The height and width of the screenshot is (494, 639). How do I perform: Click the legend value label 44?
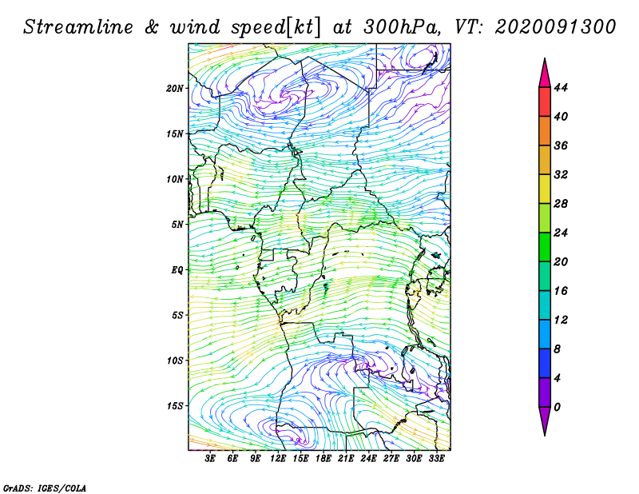[x=561, y=88]
